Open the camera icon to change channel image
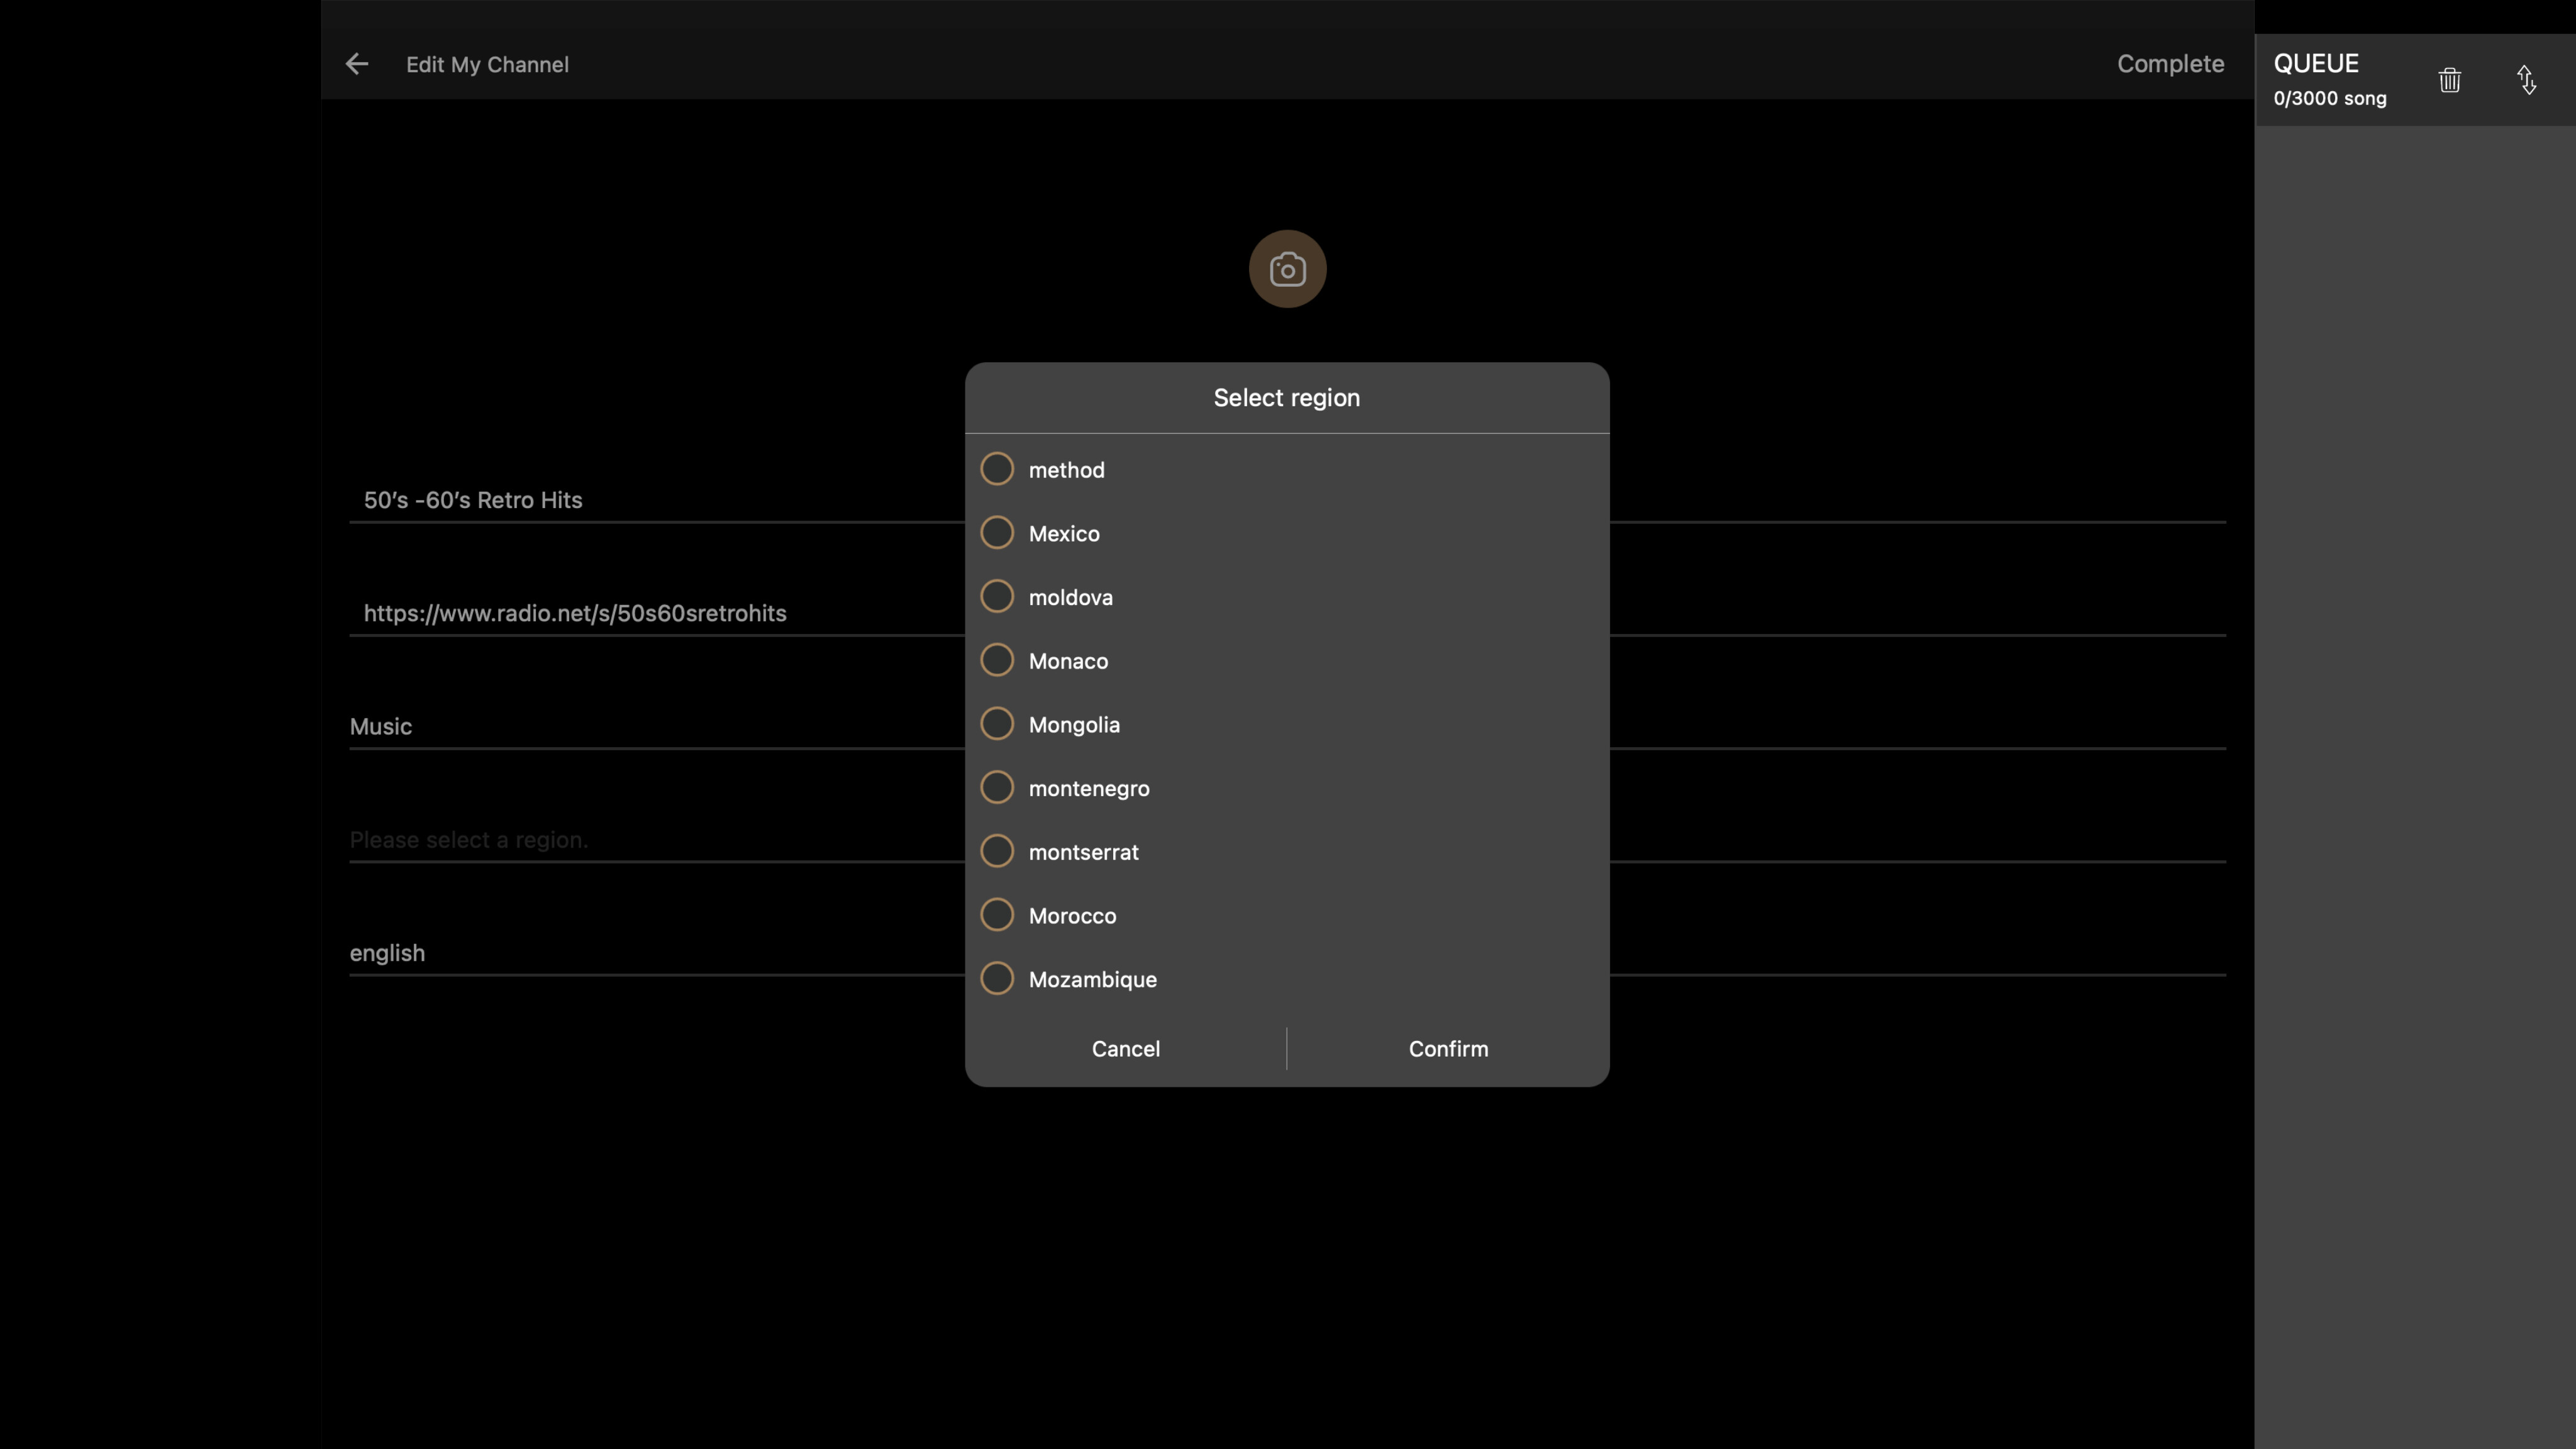 pyautogui.click(x=1287, y=269)
